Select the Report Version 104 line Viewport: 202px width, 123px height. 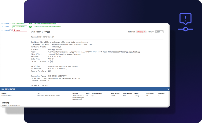tap(41, 71)
